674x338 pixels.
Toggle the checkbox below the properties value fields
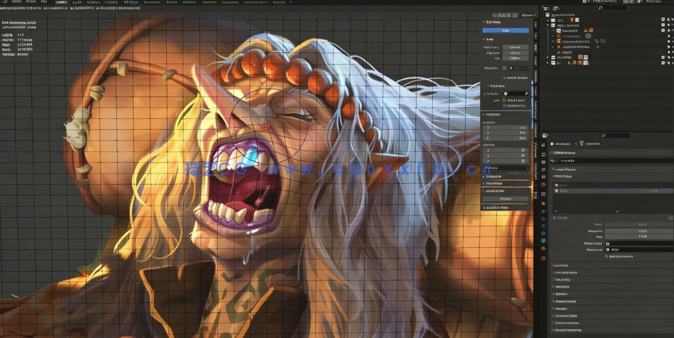[607, 256]
